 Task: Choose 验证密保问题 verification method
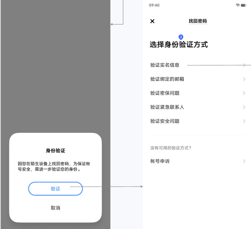click(x=198, y=93)
